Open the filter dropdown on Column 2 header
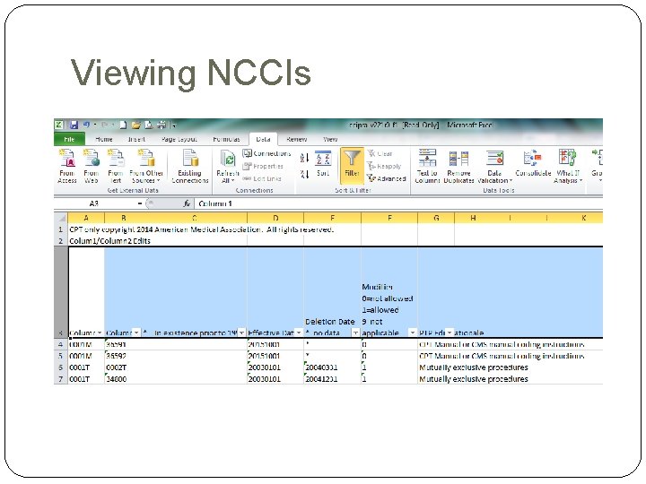 coord(136,333)
